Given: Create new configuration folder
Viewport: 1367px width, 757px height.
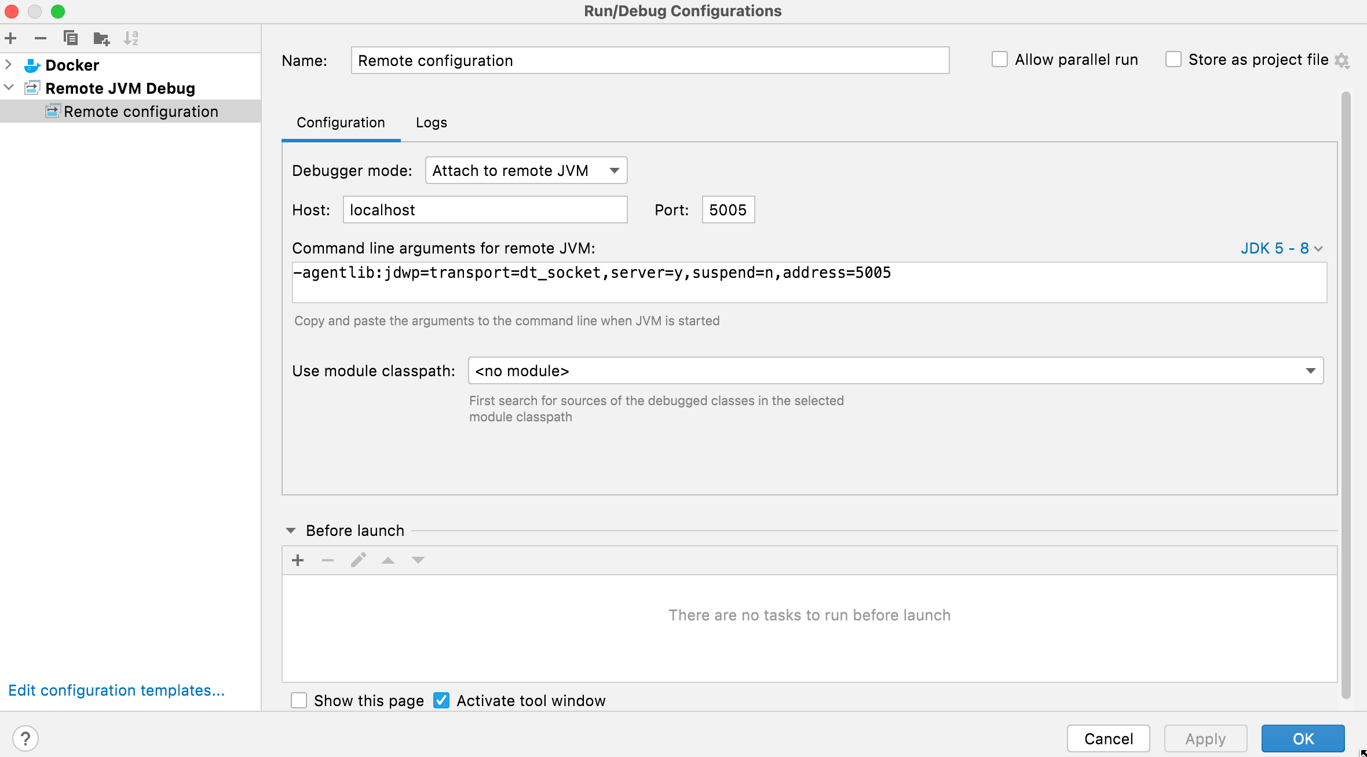Looking at the screenshot, I should coord(101,38).
